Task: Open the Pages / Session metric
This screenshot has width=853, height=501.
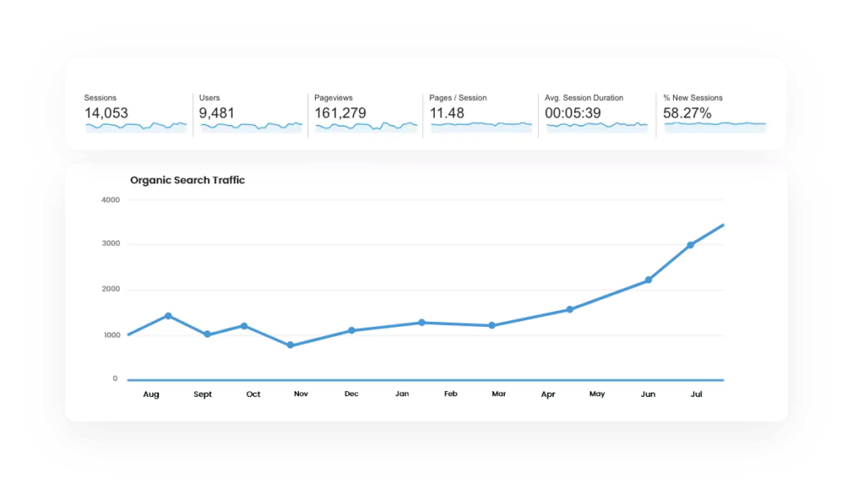Action: click(457, 98)
